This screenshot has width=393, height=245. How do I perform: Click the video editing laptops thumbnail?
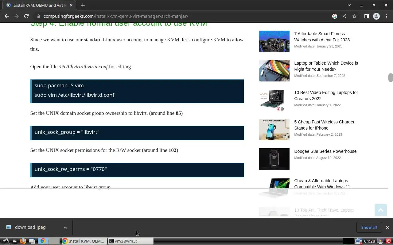[274, 100]
